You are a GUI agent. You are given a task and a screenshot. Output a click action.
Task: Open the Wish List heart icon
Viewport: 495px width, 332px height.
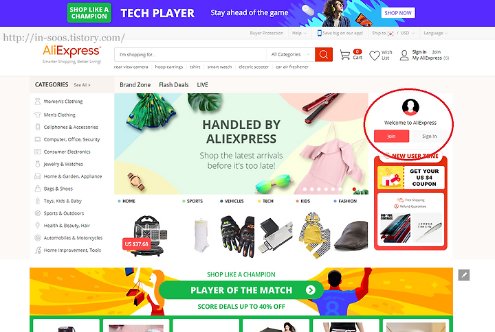[375, 56]
